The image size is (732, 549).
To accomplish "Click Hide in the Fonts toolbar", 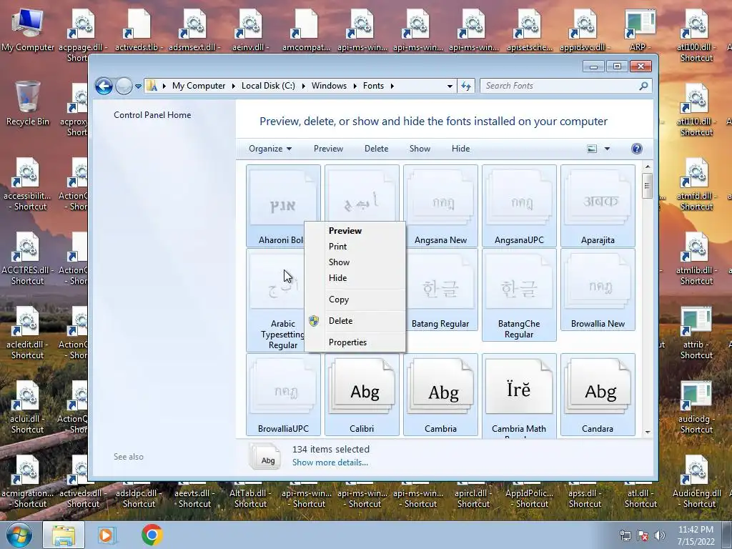I will (x=461, y=149).
